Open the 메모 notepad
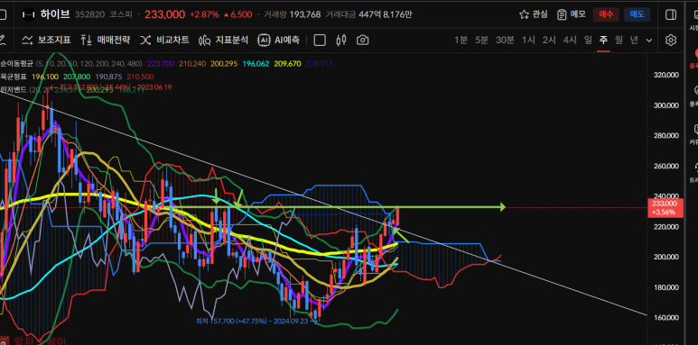 [572, 14]
